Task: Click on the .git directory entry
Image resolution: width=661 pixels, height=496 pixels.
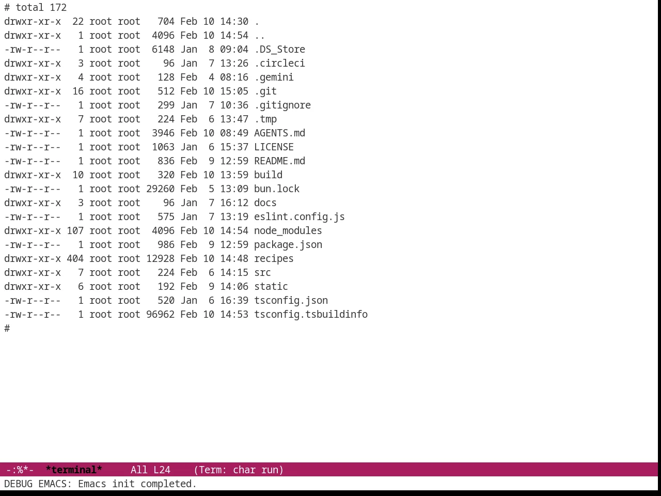Action: coord(265,91)
